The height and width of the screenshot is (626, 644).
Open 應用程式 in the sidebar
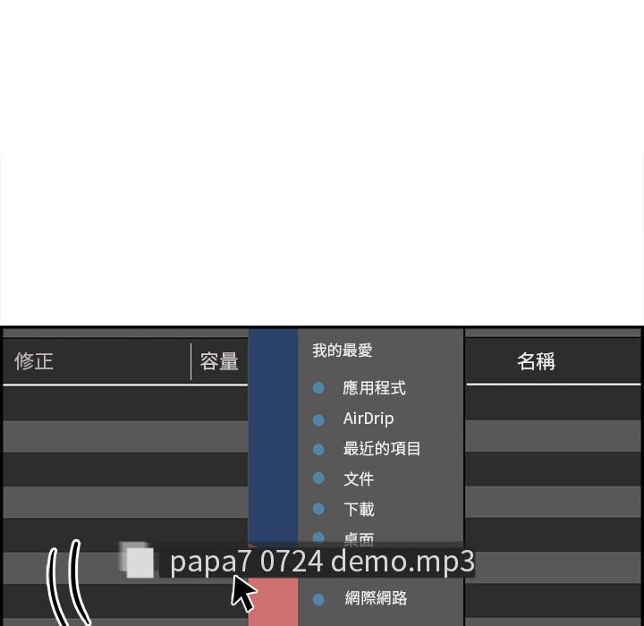tap(374, 388)
